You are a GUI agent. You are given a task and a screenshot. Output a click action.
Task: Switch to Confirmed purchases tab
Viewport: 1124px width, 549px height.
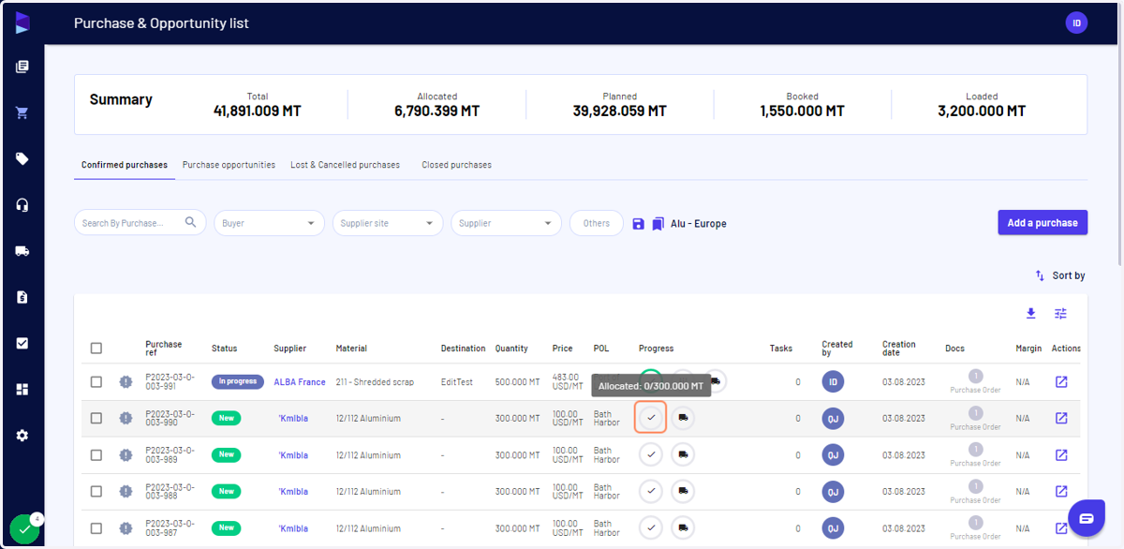125,165
